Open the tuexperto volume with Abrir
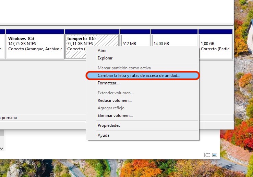 (143, 51)
